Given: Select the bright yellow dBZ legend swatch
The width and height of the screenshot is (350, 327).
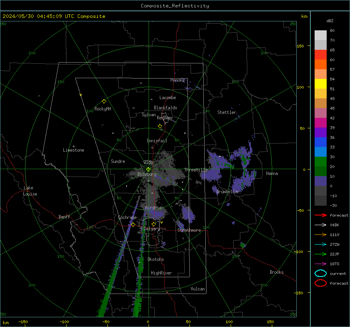Looking at the screenshot, I should click(x=320, y=84).
